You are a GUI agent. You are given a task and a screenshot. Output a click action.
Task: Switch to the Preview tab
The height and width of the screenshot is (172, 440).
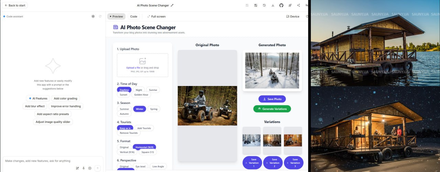click(x=116, y=17)
